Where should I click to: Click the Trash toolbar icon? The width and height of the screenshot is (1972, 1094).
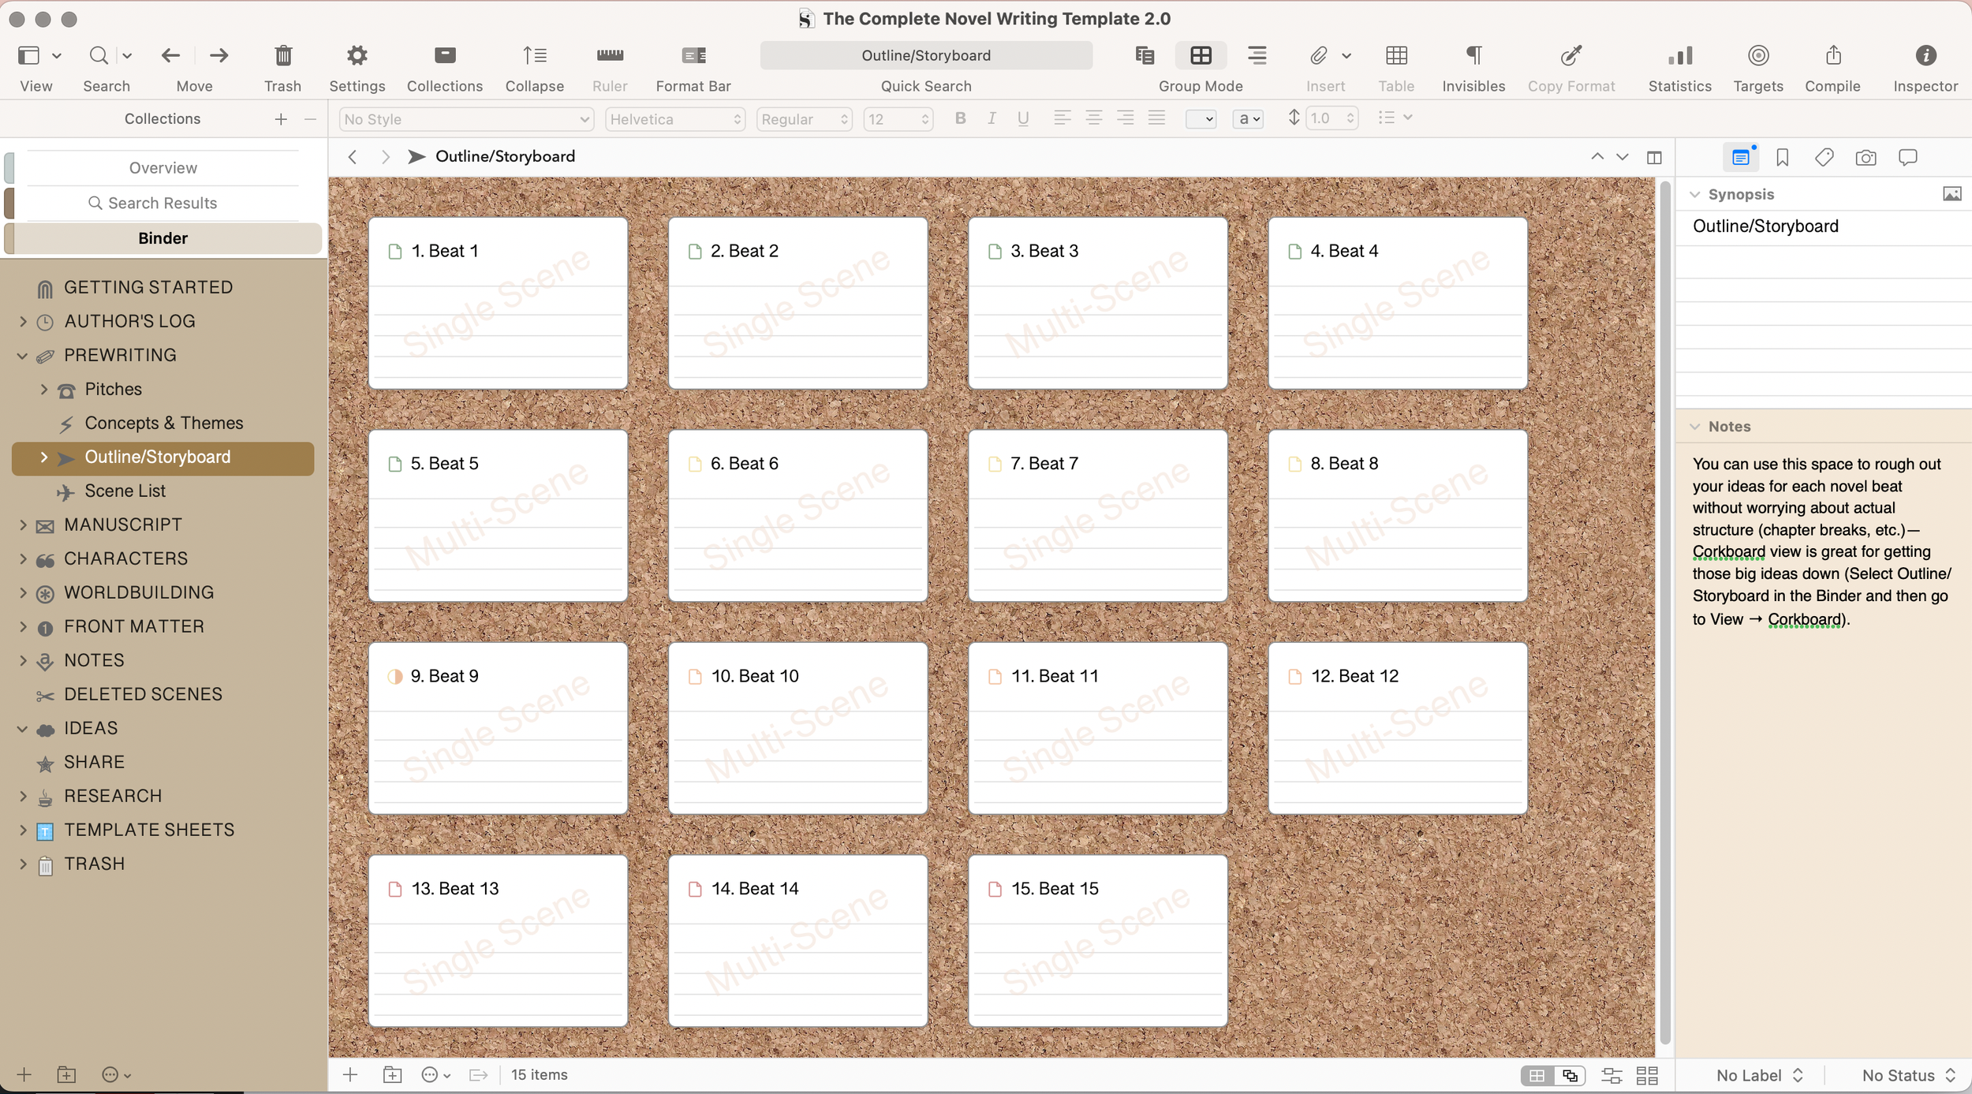point(282,56)
